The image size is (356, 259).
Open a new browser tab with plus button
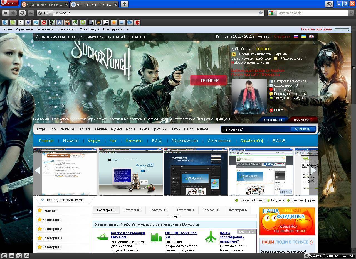coord(125,4)
